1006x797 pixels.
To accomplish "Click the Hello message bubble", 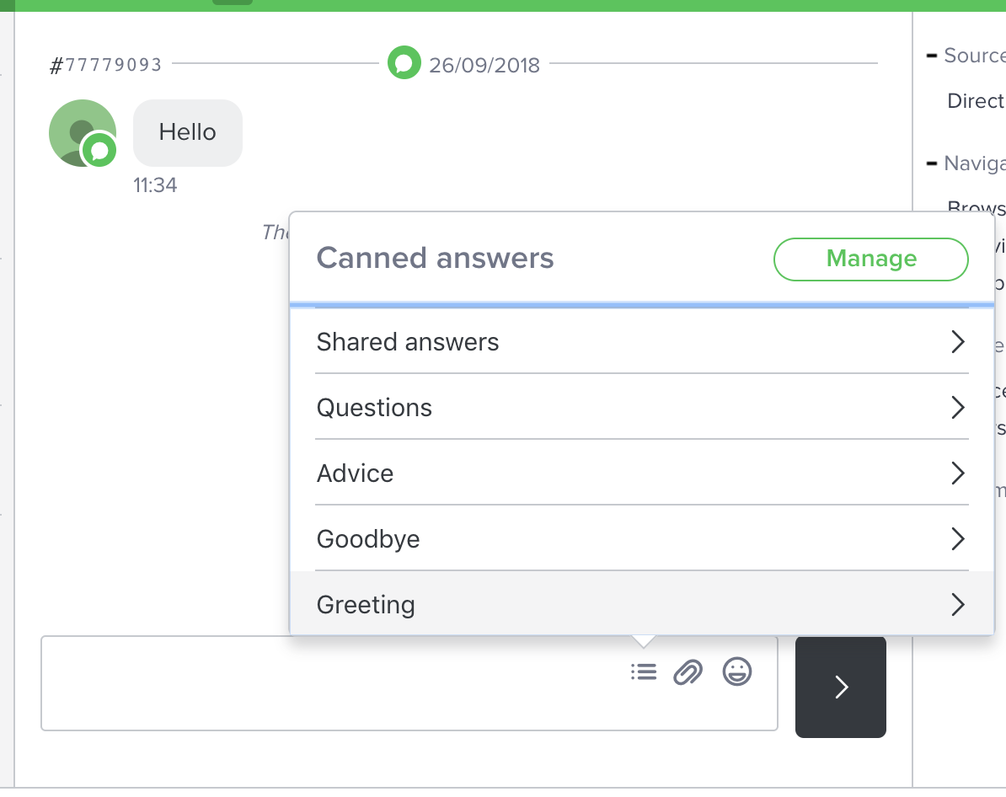I will [187, 132].
